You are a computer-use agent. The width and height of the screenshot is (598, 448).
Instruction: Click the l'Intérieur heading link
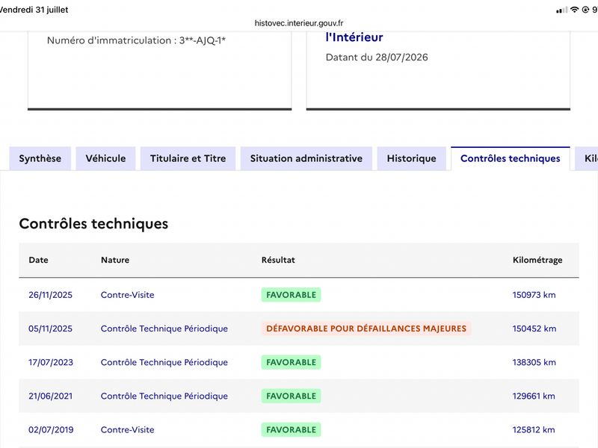pyautogui.click(x=354, y=37)
